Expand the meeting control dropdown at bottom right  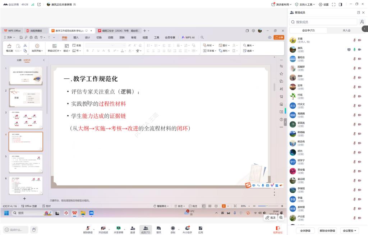tap(350, 230)
